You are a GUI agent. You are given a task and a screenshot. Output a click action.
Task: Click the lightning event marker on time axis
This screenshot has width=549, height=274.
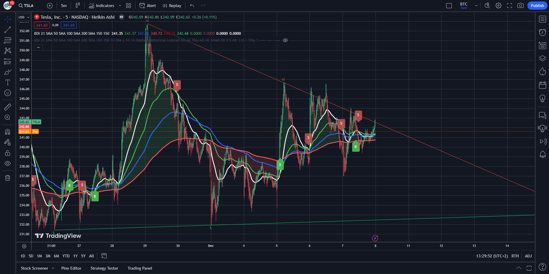click(375, 238)
